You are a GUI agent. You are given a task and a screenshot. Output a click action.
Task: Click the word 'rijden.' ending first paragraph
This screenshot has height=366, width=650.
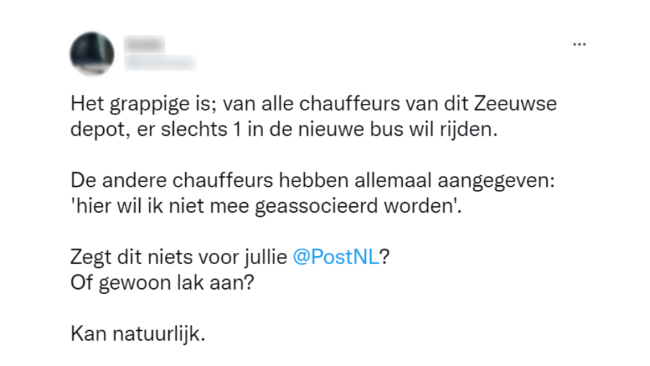click(469, 130)
